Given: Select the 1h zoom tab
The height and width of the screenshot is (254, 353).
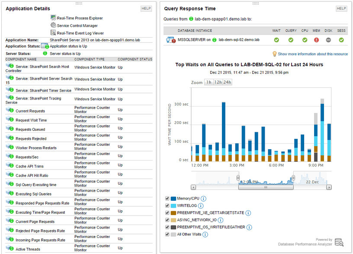Looking at the screenshot, I should pyautogui.click(x=209, y=81).
